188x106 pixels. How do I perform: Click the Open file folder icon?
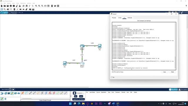[x=5, y=6]
